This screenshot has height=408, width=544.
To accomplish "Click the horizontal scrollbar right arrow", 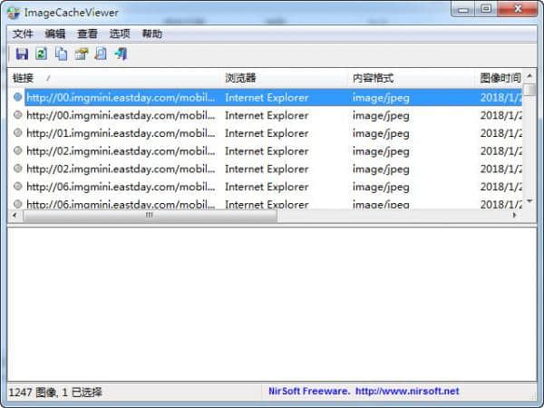I will coord(515,215).
